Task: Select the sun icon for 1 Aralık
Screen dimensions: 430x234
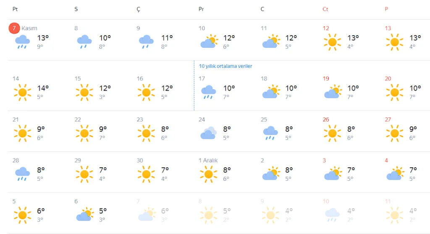Action: (x=208, y=174)
